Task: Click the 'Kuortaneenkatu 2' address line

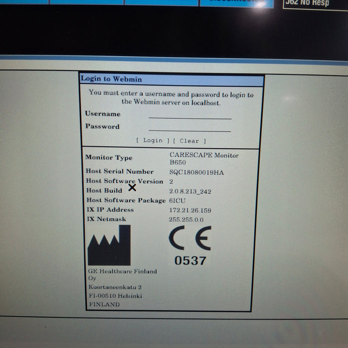Action: (x=115, y=287)
